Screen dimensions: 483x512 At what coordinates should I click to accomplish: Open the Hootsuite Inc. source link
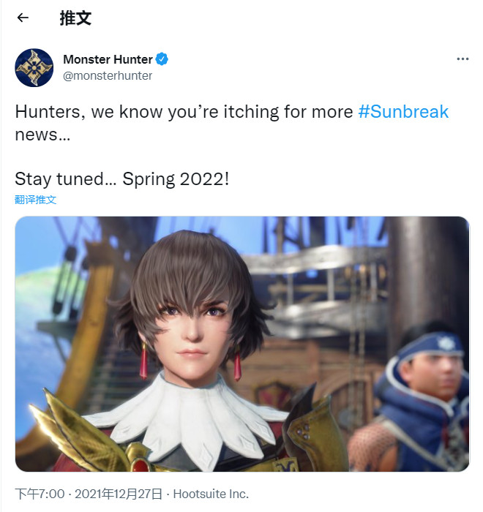[211, 494]
